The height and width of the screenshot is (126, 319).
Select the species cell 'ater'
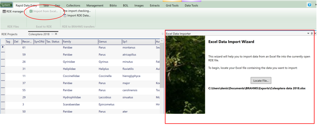[x=125, y=112]
